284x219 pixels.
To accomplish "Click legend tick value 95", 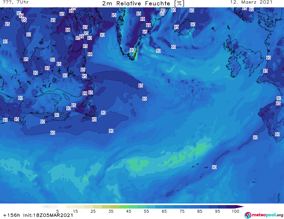I will [x=217, y=211].
